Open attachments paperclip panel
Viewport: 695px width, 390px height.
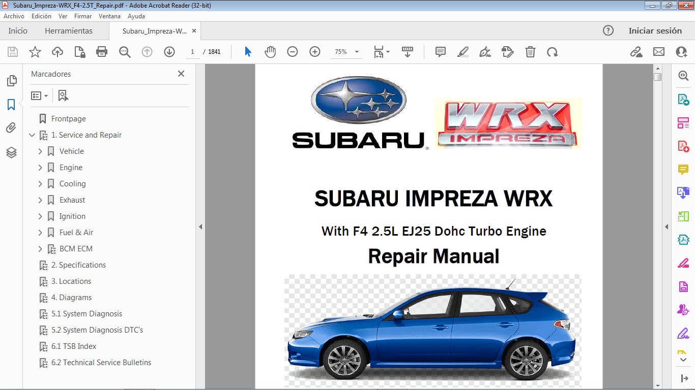pos(11,128)
